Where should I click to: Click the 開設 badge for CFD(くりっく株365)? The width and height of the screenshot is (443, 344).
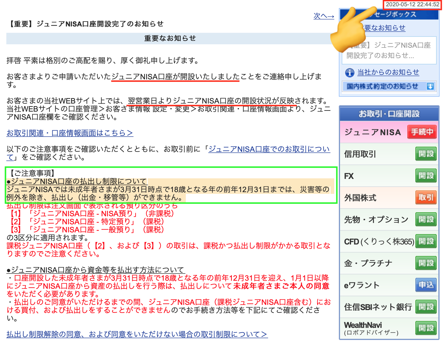click(x=426, y=241)
